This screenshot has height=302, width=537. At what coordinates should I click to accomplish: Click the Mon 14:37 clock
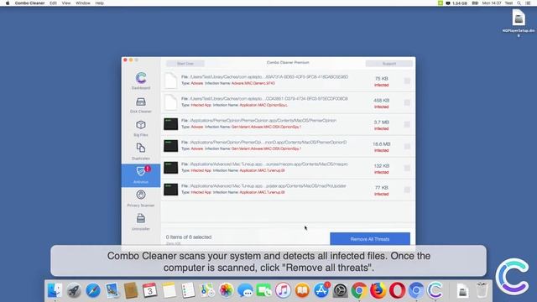(x=492, y=3)
